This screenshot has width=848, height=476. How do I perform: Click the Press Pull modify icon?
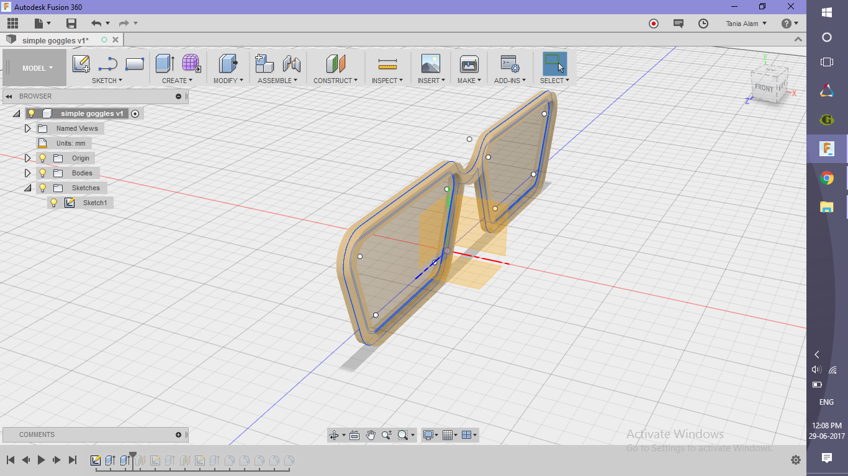[228, 63]
